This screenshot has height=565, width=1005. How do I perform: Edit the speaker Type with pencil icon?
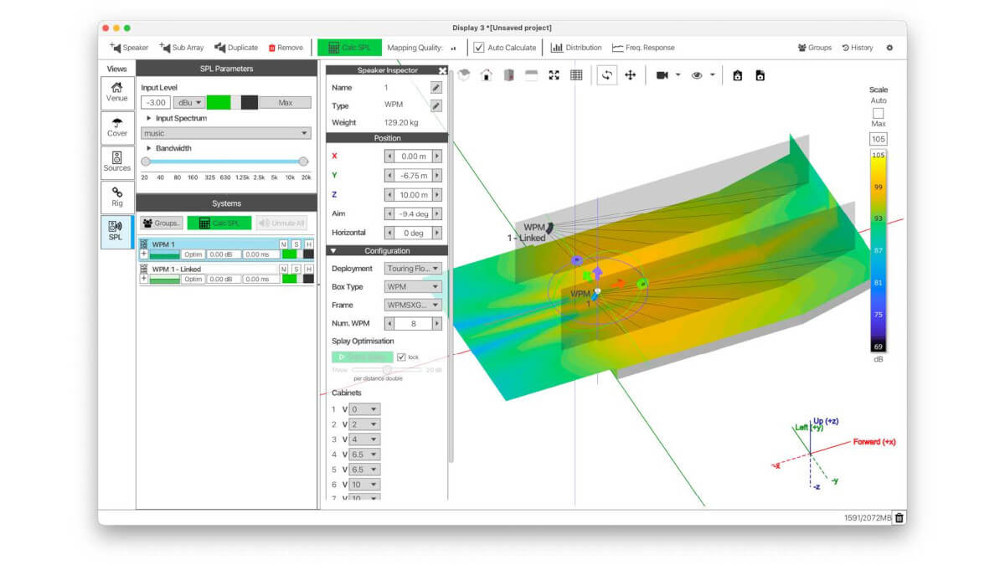coord(436,105)
